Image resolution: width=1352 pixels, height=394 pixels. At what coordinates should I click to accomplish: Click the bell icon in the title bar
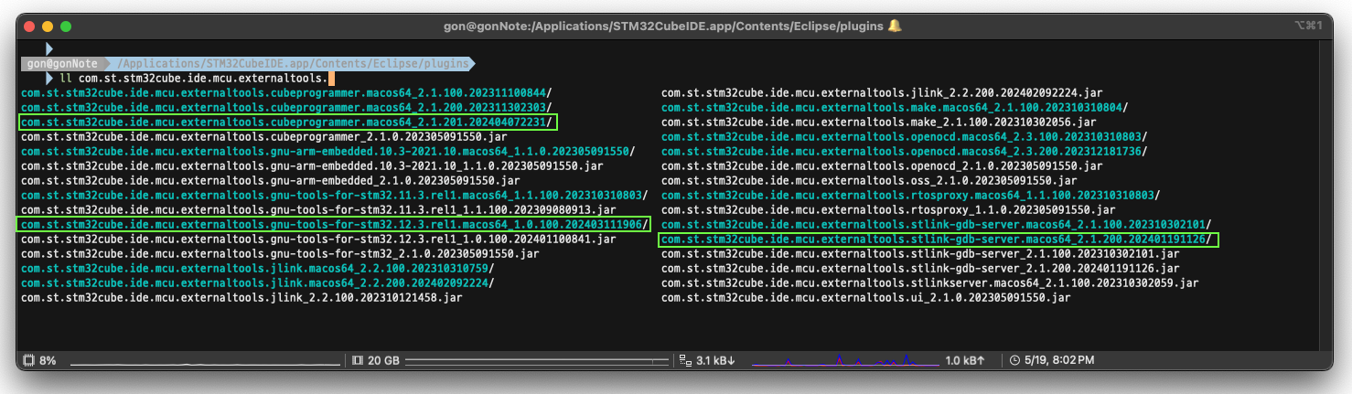coord(894,27)
